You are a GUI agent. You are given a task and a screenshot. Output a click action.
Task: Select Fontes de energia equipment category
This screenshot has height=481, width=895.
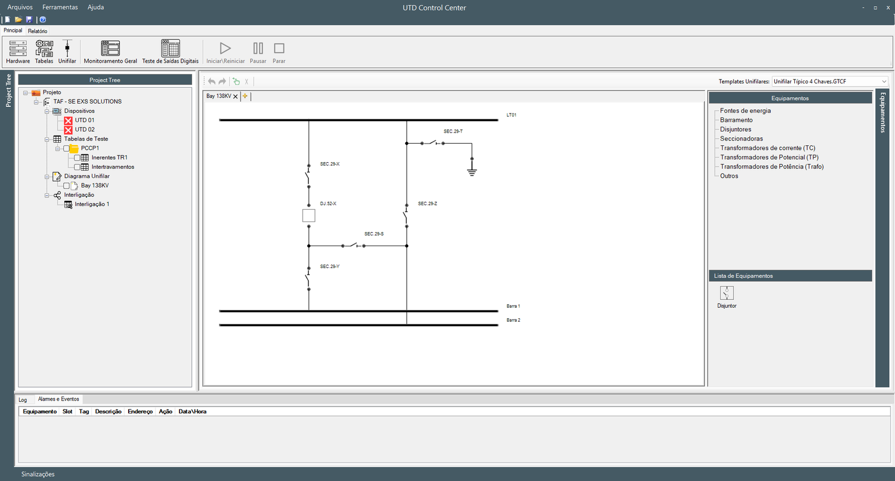pos(745,111)
